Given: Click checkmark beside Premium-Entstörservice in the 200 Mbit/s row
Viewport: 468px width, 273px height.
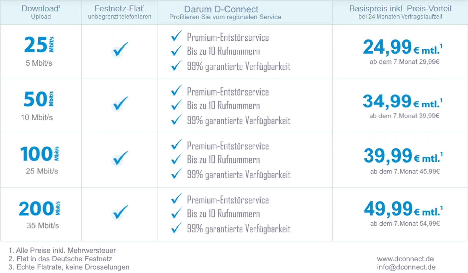Looking at the screenshot, I should pos(176,199).
